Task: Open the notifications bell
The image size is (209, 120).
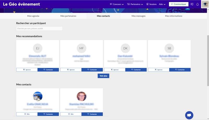Action: tap(198, 4)
